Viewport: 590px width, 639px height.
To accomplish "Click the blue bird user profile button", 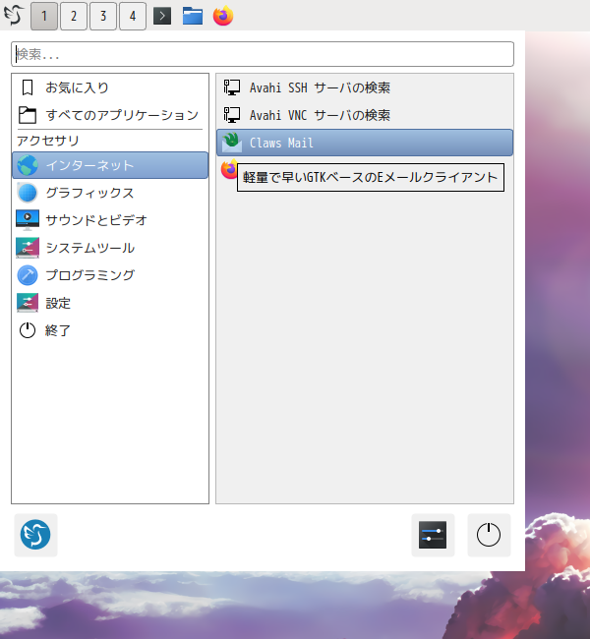I will click(35, 535).
